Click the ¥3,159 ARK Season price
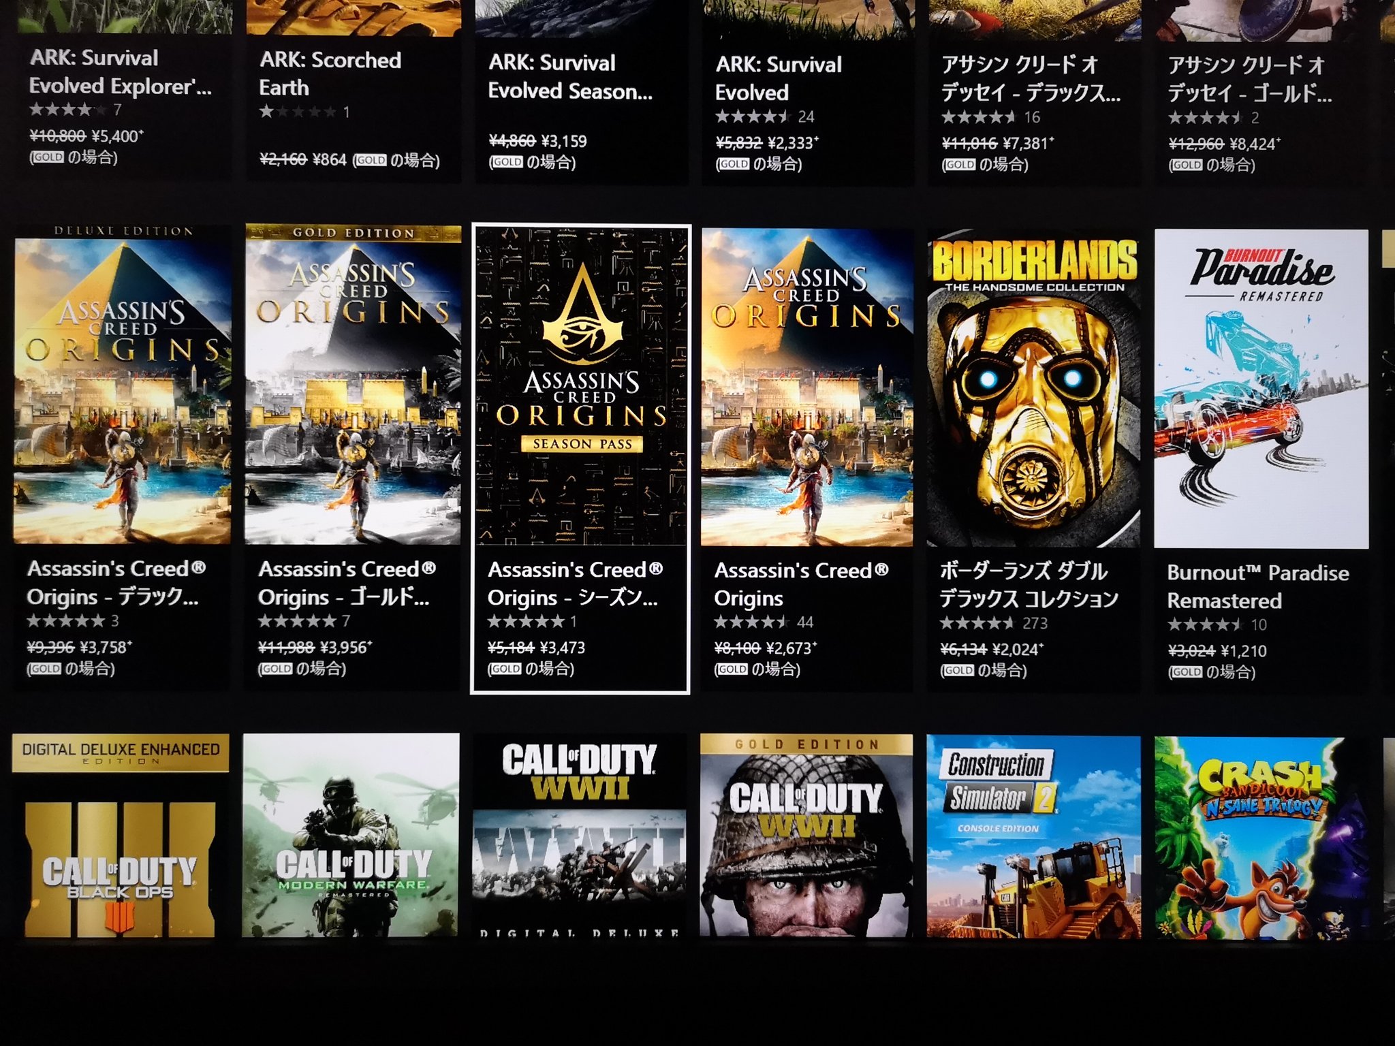The width and height of the screenshot is (1395, 1046). pyautogui.click(x=564, y=142)
